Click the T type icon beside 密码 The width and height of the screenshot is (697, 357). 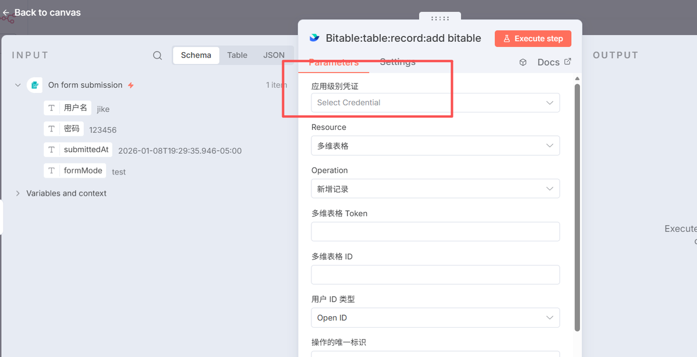pos(52,129)
